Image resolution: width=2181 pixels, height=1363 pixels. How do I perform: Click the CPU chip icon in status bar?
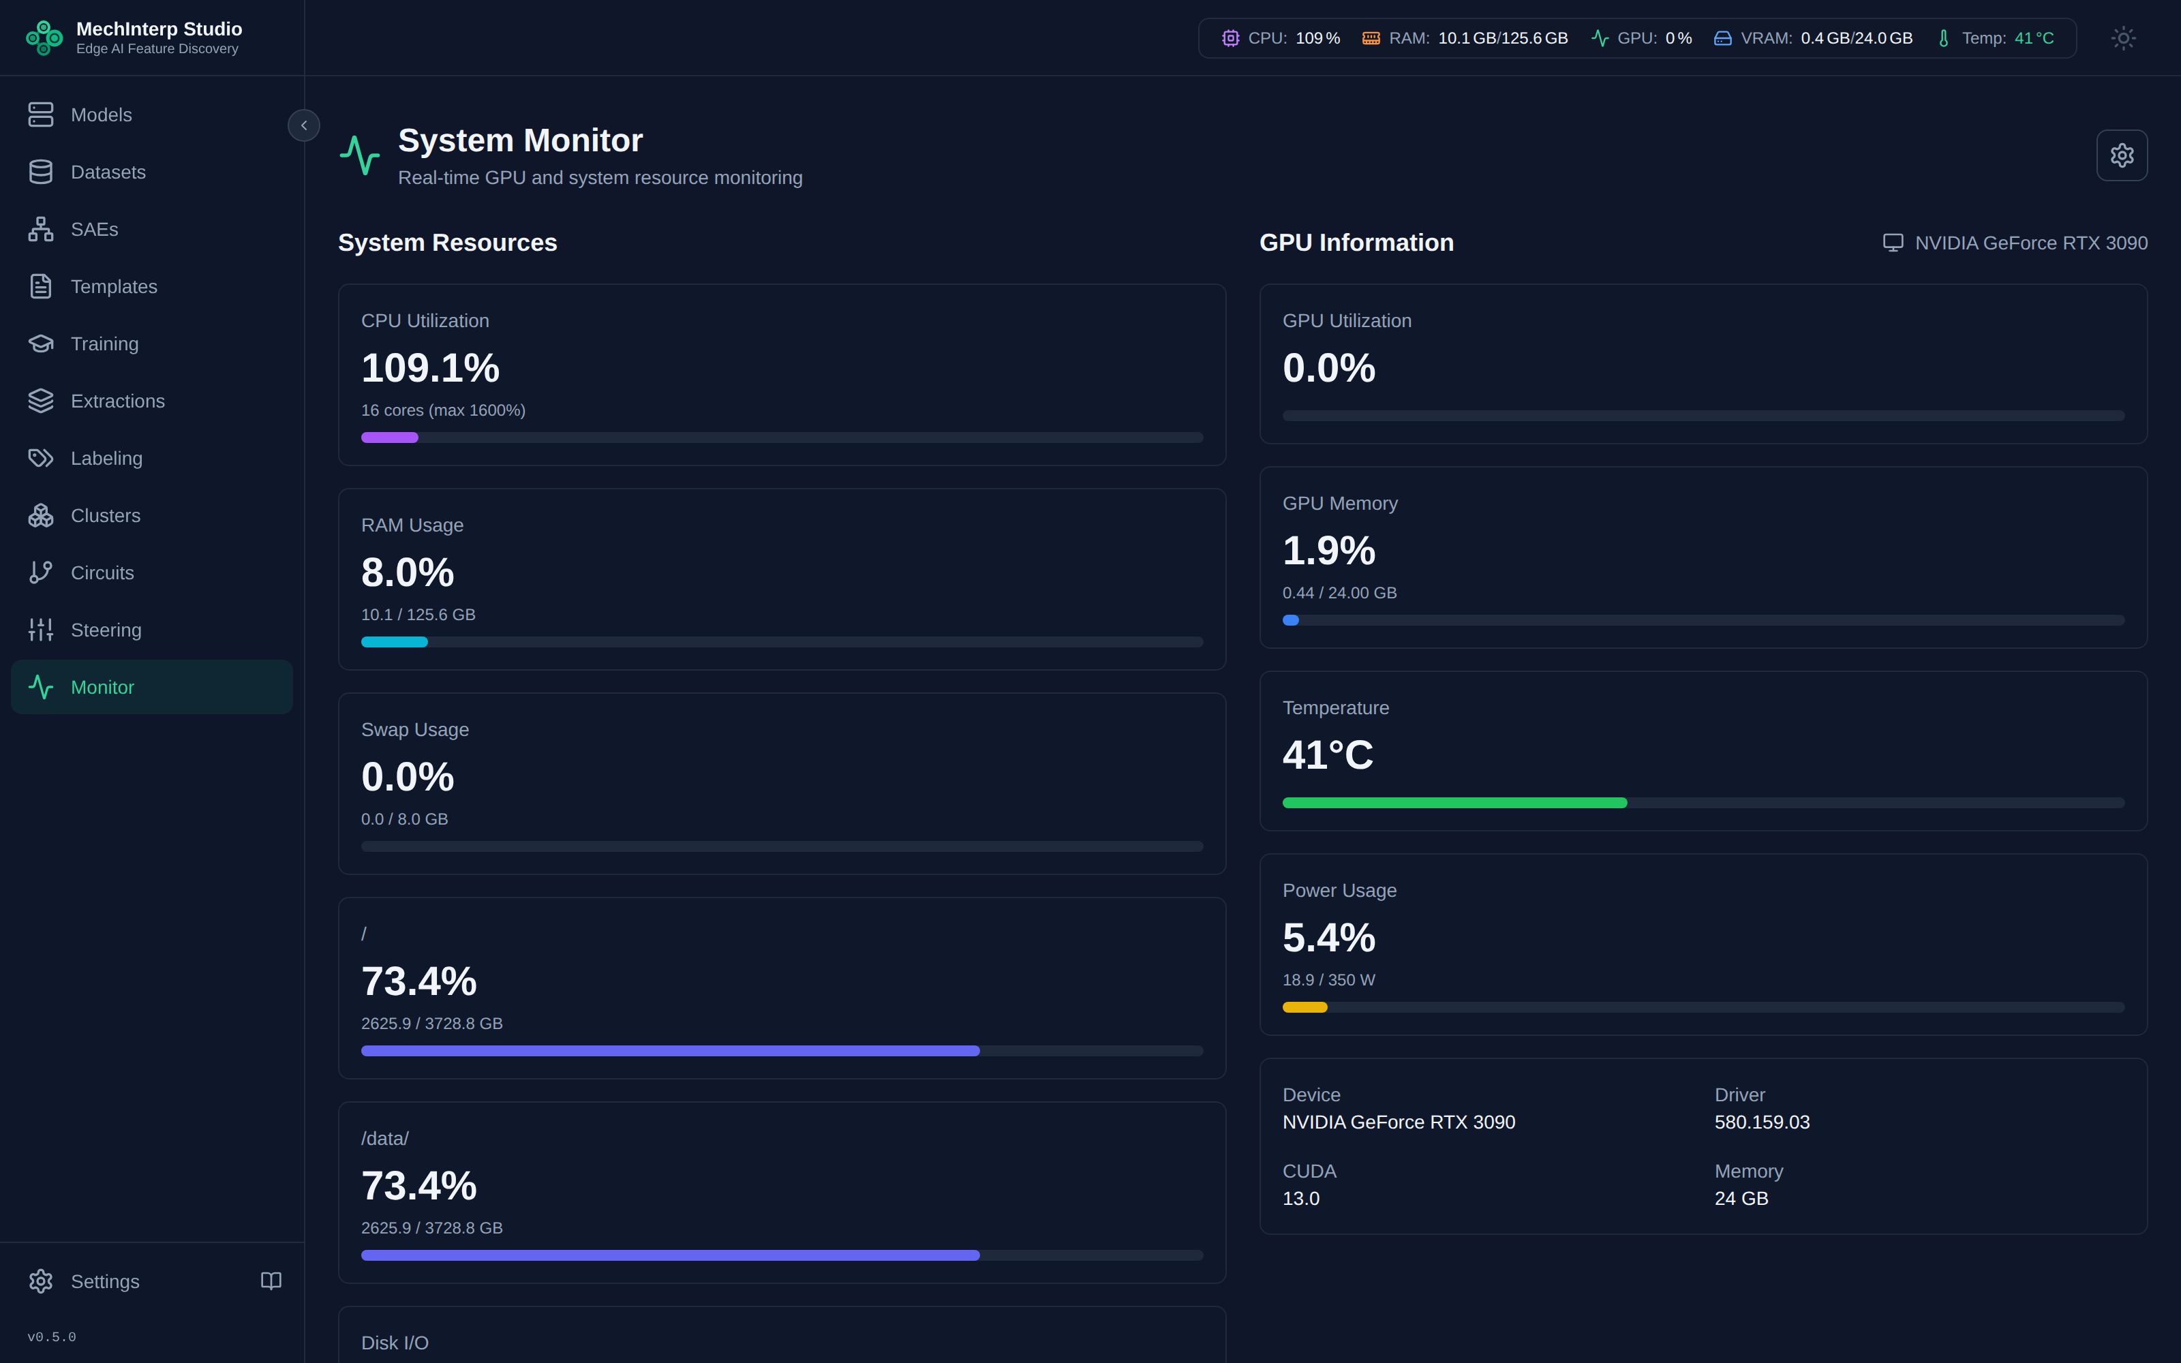click(1230, 38)
